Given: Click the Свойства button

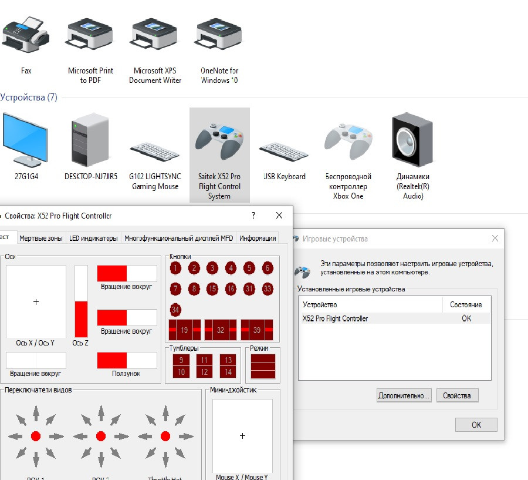Looking at the screenshot, I should coord(457,395).
